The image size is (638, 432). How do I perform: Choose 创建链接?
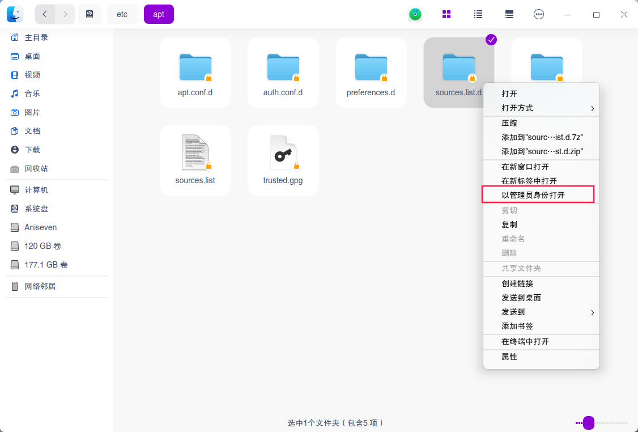pyautogui.click(x=541, y=284)
